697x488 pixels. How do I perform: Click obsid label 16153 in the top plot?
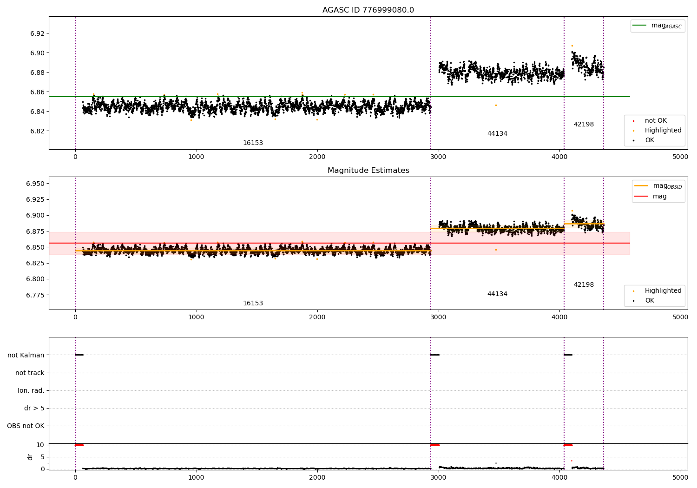tap(253, 143)
